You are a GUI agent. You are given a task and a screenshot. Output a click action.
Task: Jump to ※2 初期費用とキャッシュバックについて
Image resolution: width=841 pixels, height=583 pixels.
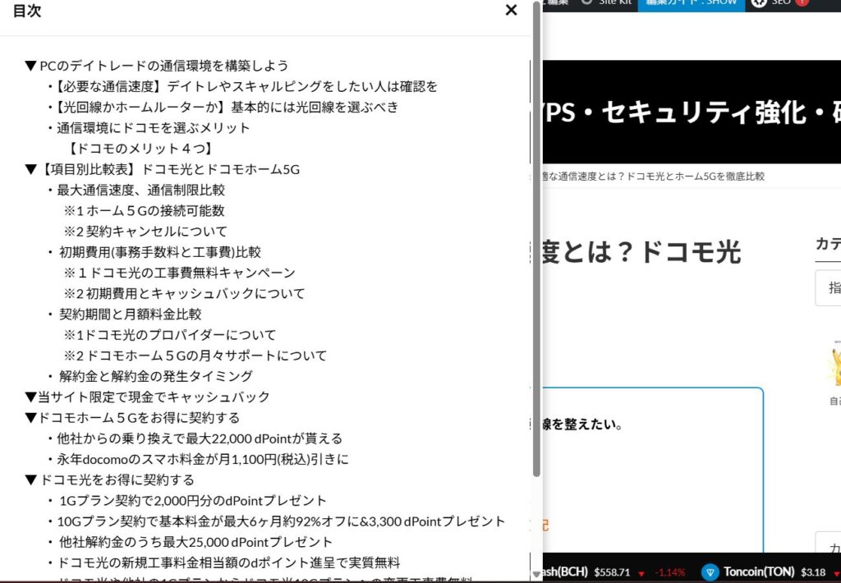[184, 294]
